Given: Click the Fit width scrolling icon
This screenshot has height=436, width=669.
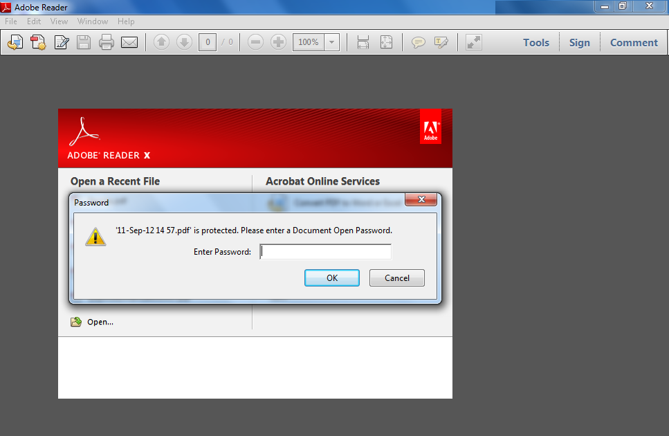Looking at the screenshot, I should tap(363, 42).
